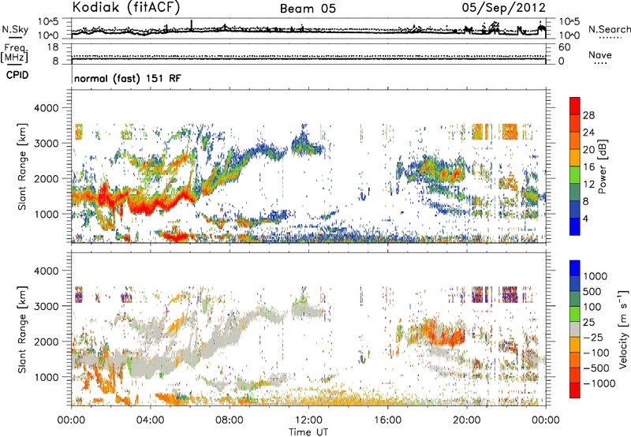Click the 'N.Sky' legend label
The image size is (631, 437).
coord(15,29)
